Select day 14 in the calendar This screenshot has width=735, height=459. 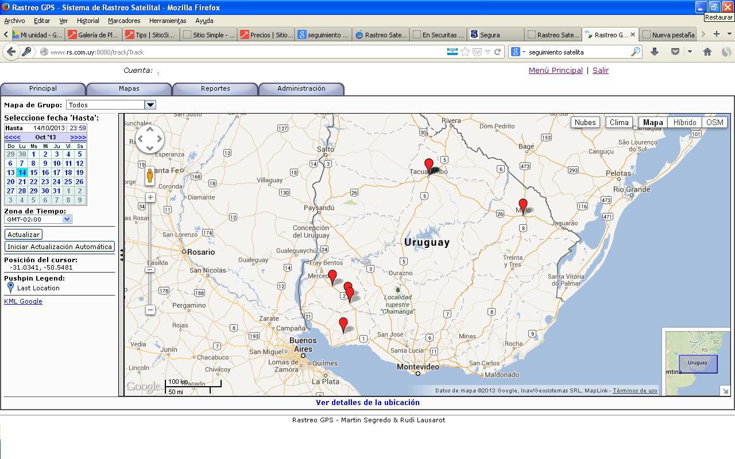[x=22, y=172]
